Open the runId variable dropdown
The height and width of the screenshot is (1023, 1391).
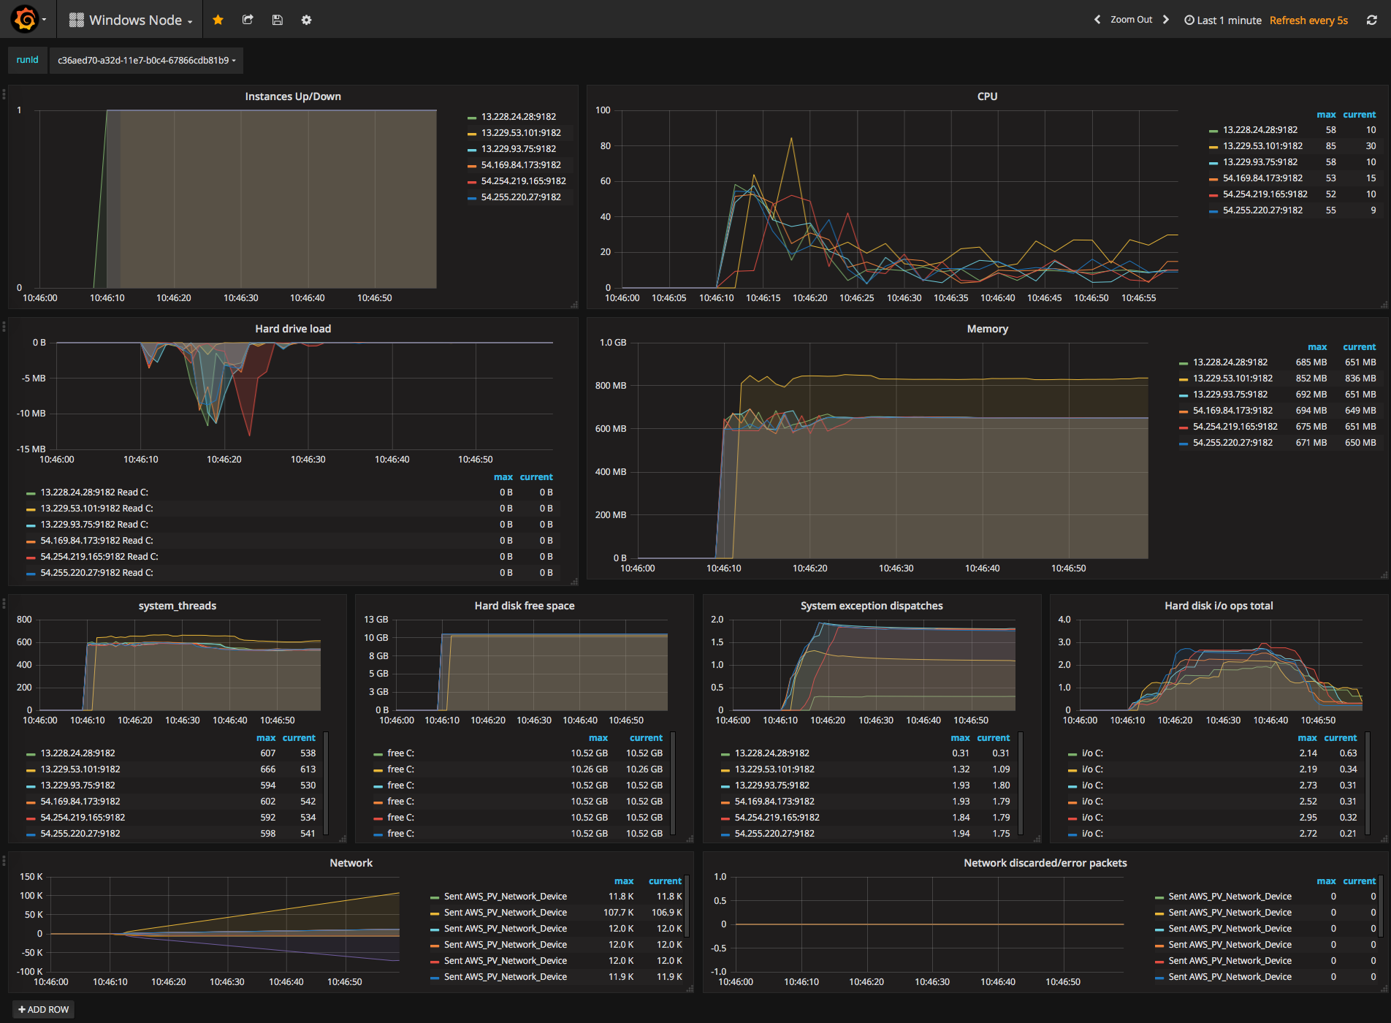[146, 60]
